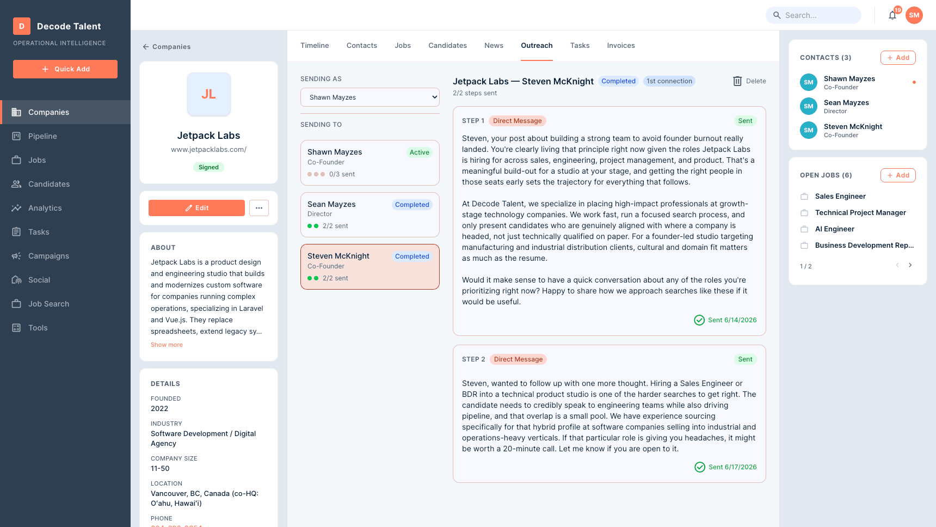Click the Companies sidebar icon
The width and height of the screenshot is (936, 527).
coord(16,112)
